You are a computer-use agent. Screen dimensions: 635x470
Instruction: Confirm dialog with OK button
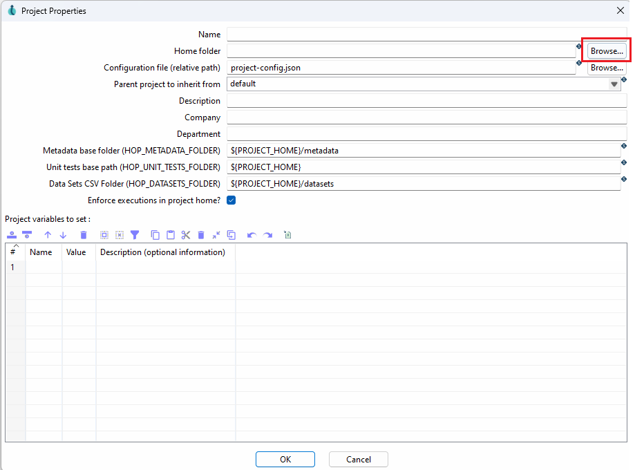coord(285,459)
